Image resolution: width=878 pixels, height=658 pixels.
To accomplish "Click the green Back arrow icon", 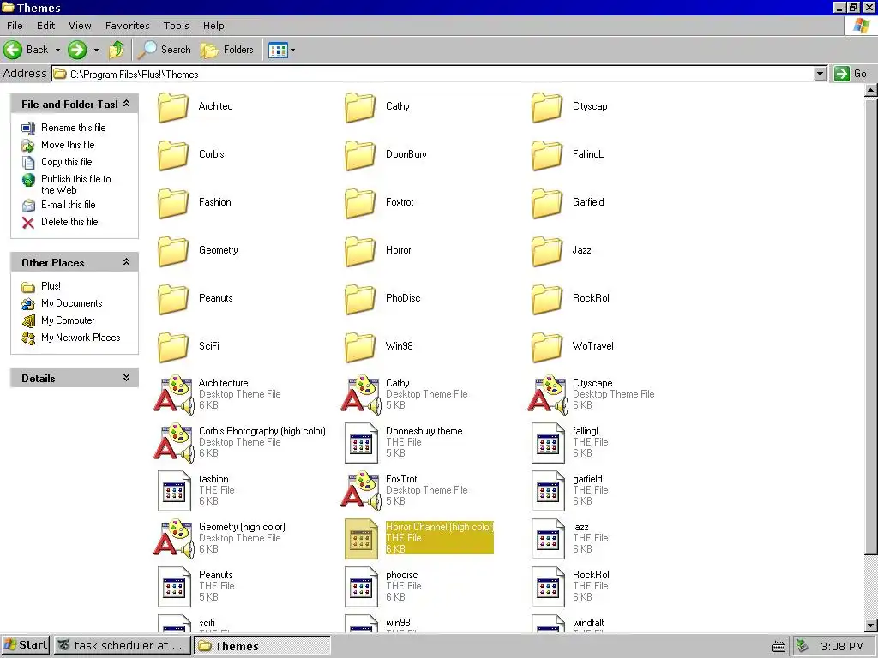I will point(13,50).
